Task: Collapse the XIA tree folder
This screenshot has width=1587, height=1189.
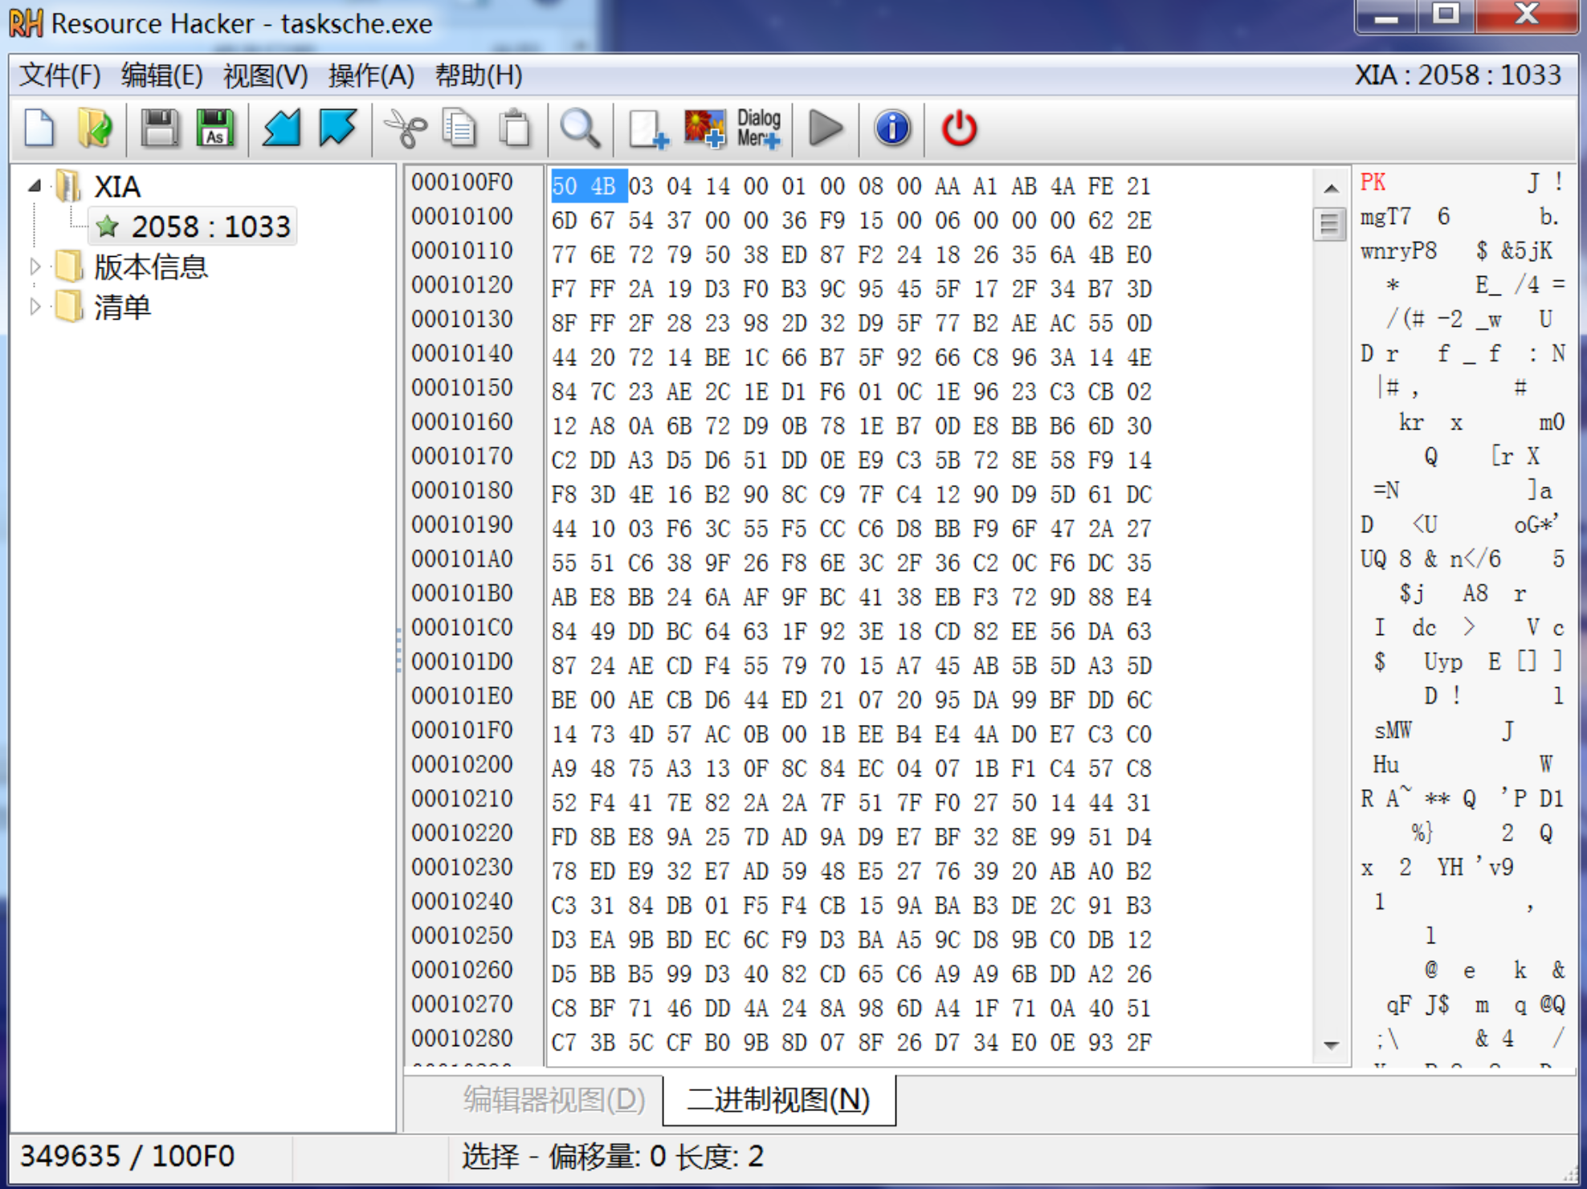Action: 35,186
